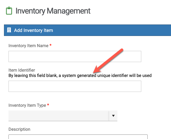Click the Inventory Item Type label
Screen dimensions: 171x139
[x=27, y=105]
